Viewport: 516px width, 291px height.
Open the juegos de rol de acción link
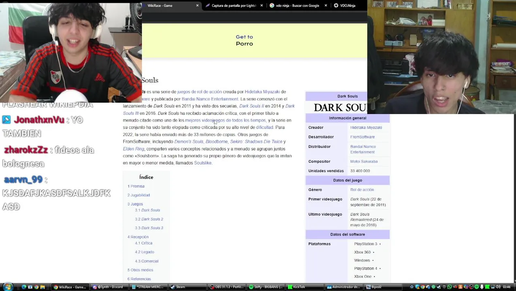point(199,92)
